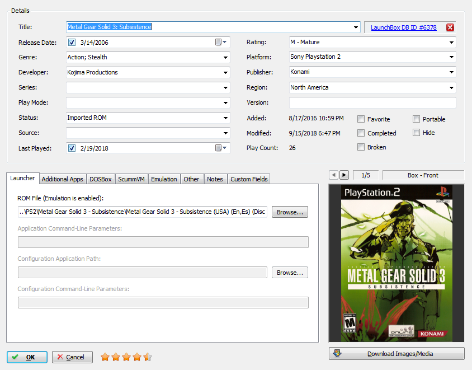Switch to the Emulation tab

(x=164, y=179)
